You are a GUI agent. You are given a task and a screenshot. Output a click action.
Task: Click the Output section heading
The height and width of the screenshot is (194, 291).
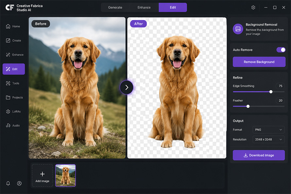point(238,121)
